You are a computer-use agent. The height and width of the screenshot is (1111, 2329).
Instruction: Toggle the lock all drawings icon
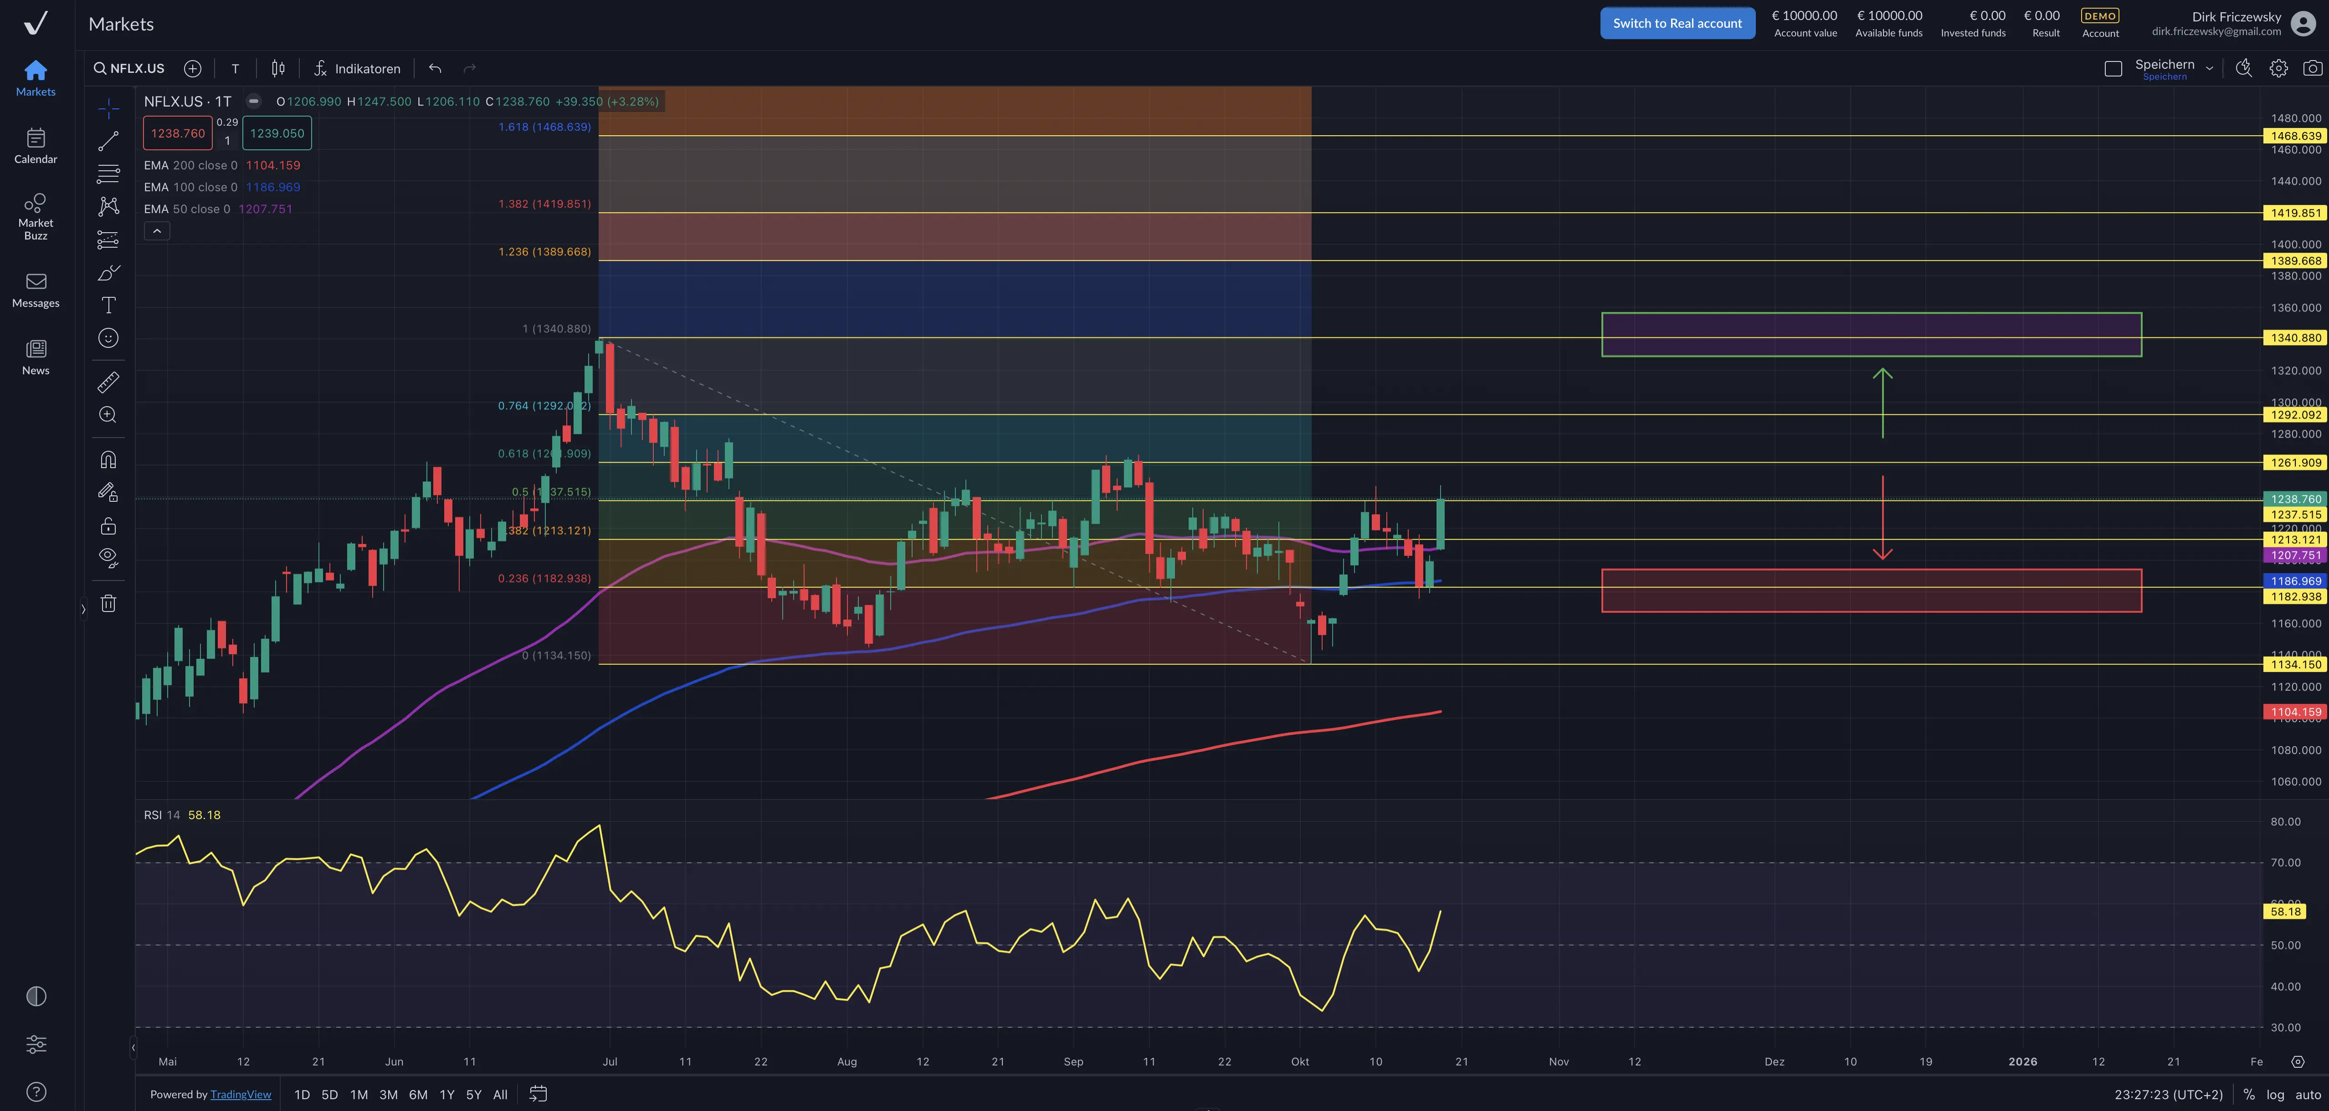pos(108,526)
